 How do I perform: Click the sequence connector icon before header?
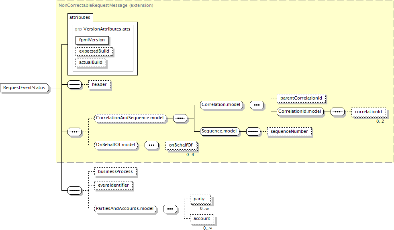74,85
